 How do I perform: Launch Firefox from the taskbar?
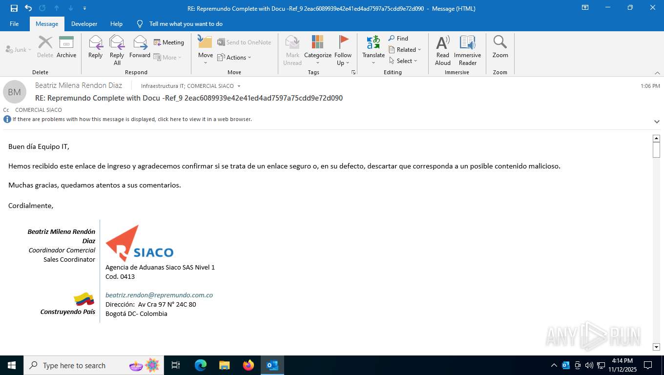pyautogui.click(x=248, y=365)
